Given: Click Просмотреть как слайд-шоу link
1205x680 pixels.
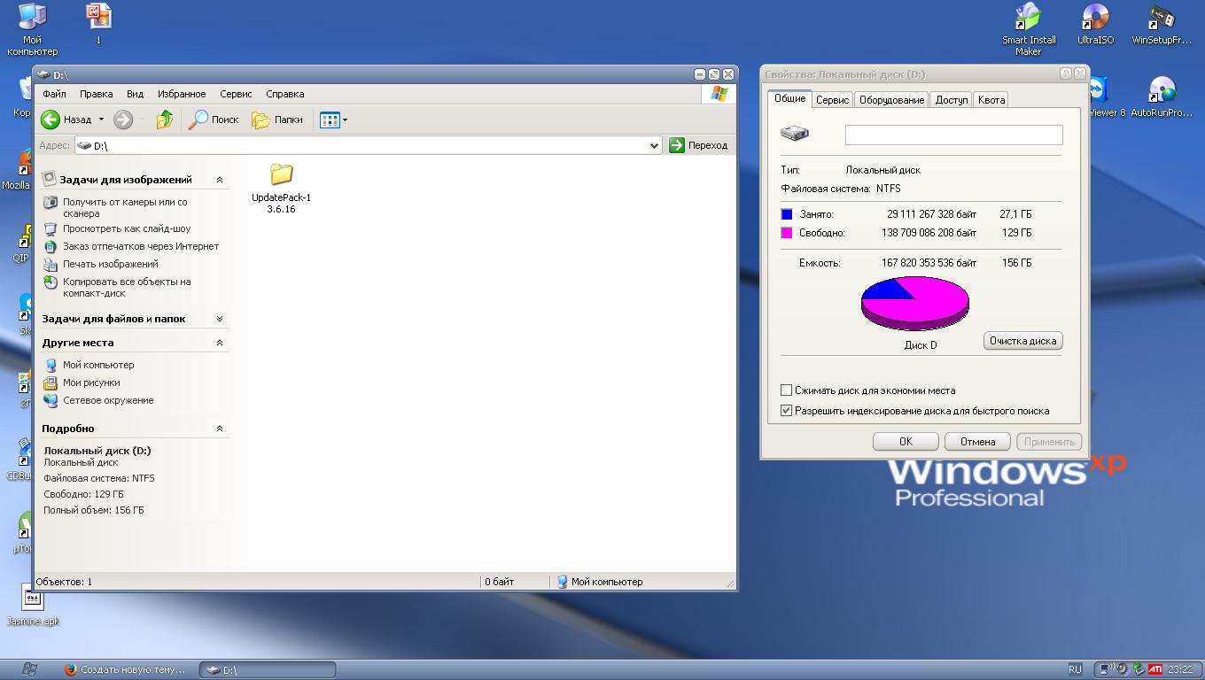Looking at the screenshot, I should coord(127,228).
